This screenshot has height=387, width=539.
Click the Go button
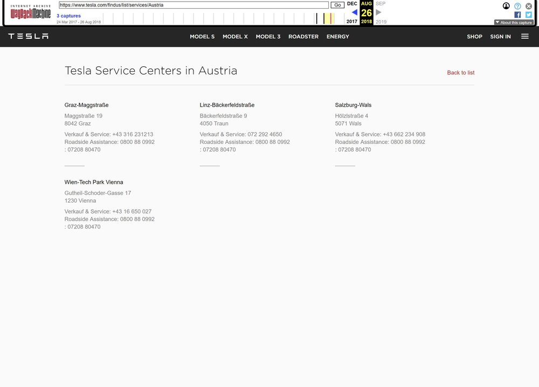click(x=337, y=5)
